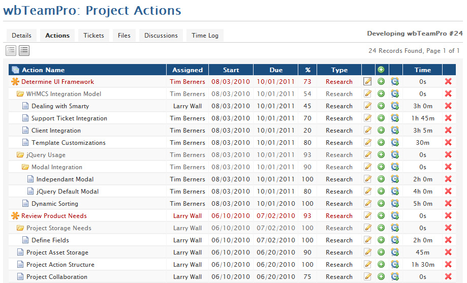Click the edit pencil for Determine UI Framework
Screen dimensions: 467x283
[x=368, y=82]
